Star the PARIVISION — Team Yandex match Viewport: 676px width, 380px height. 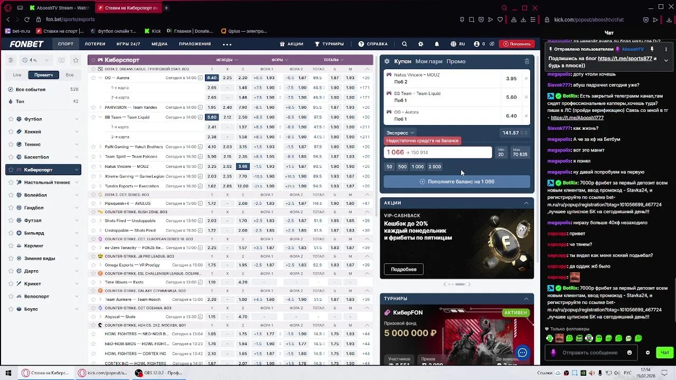93,107
